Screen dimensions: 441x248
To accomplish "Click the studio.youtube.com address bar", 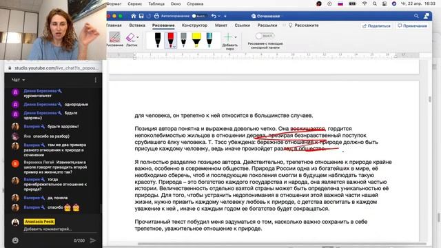I will point(57,68).
